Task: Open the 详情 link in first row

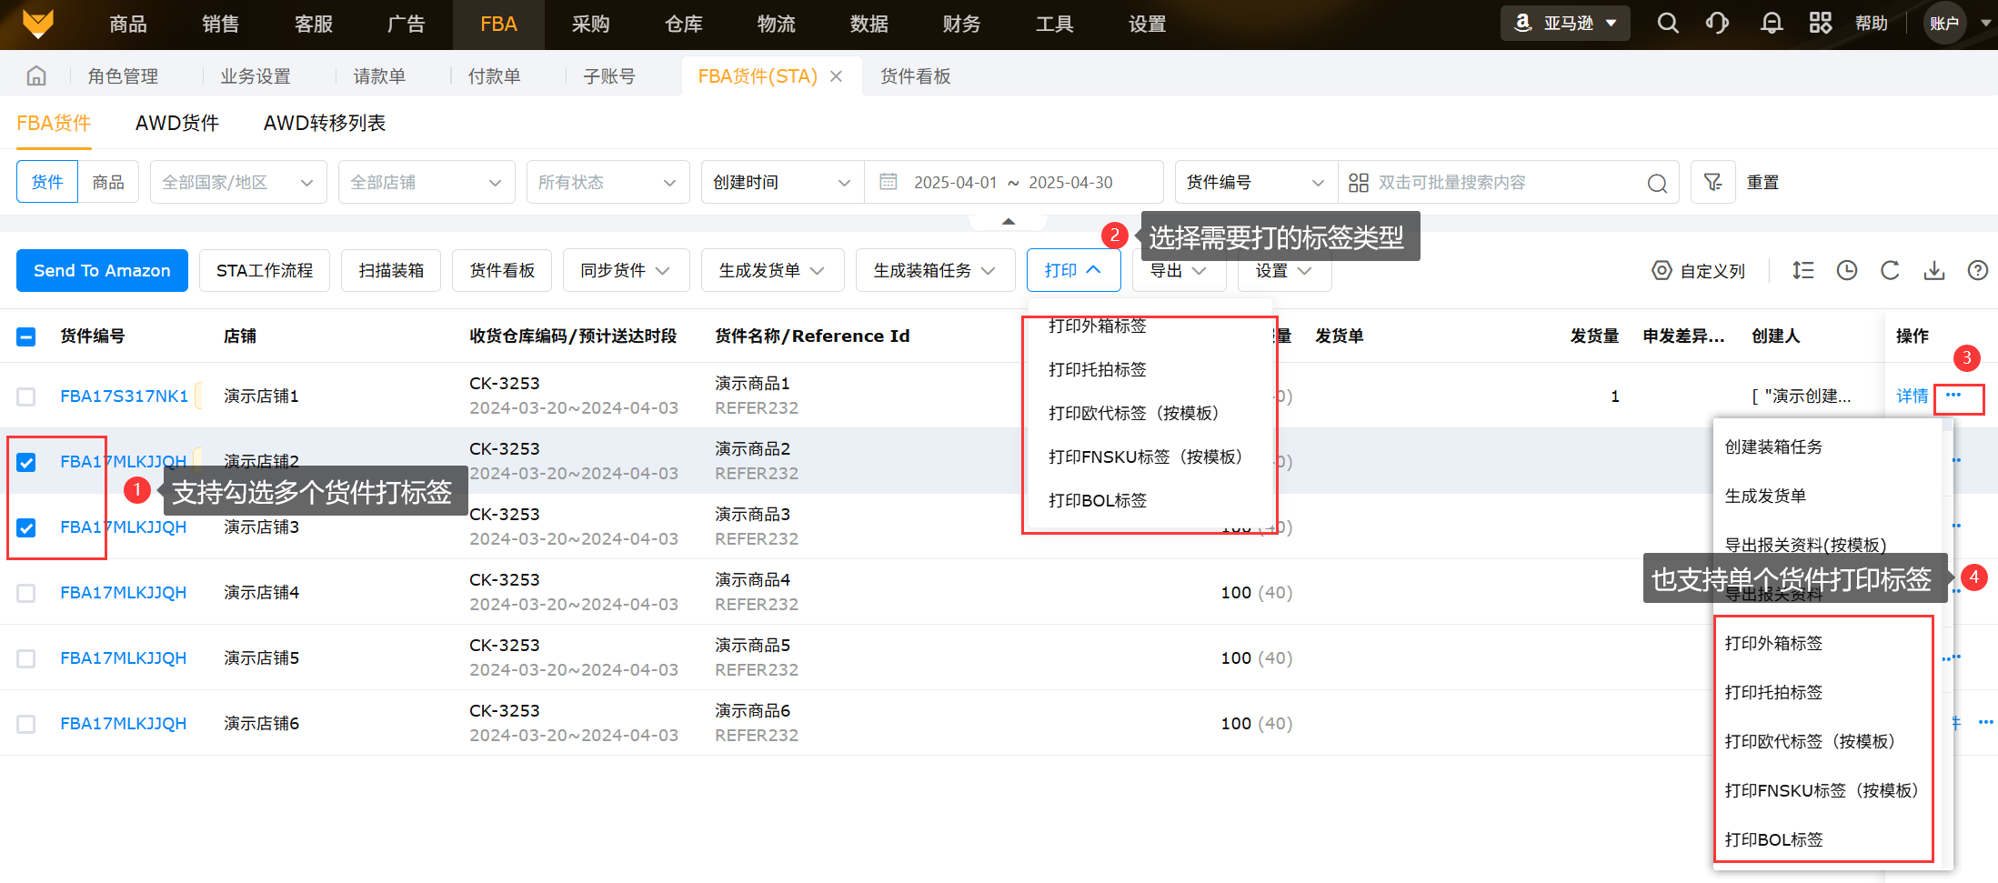Action: coord(1912,396)
